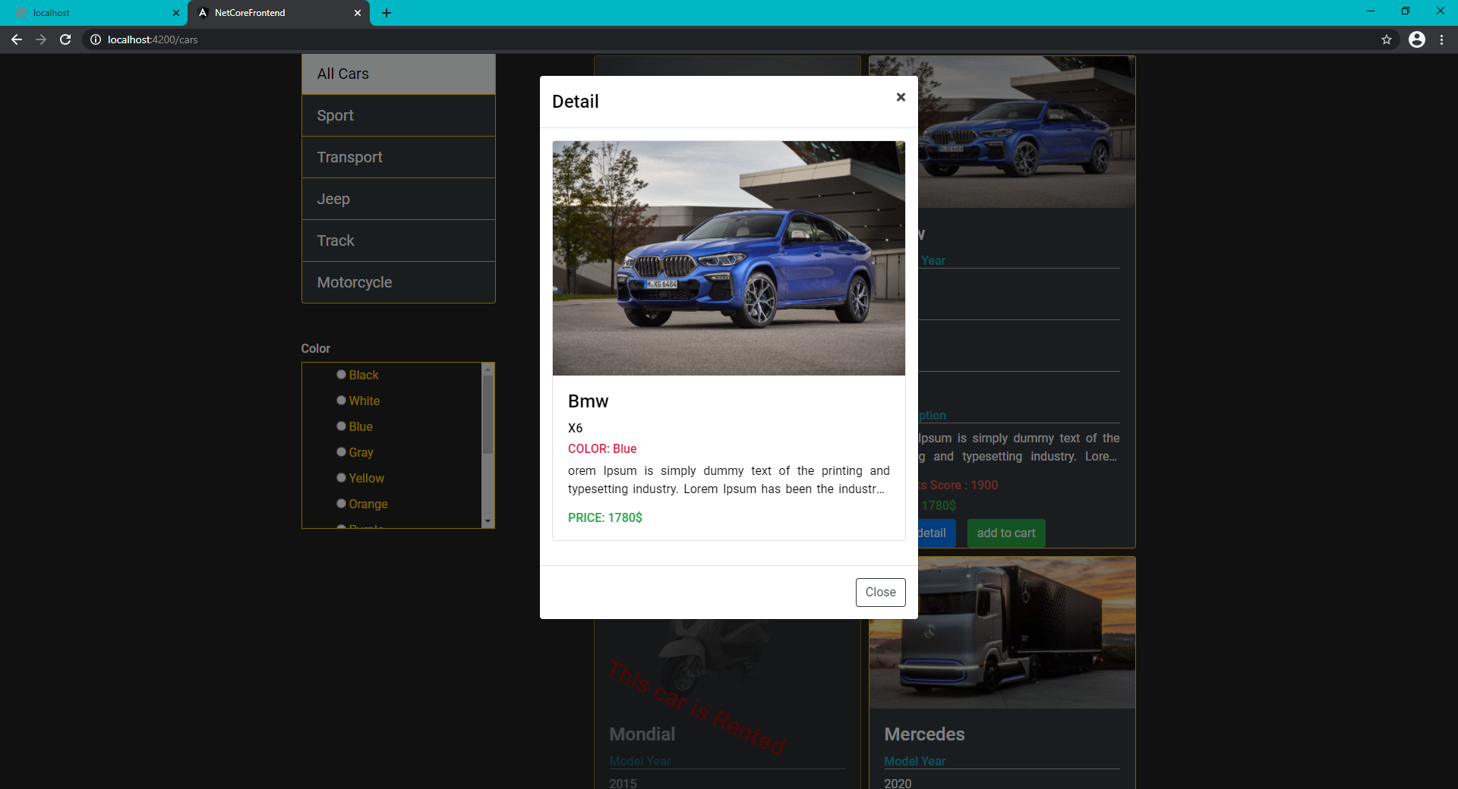Pick the Gray color radio button
The width and height of the screenshot is (1458, 789).
[x=341, y=452]
